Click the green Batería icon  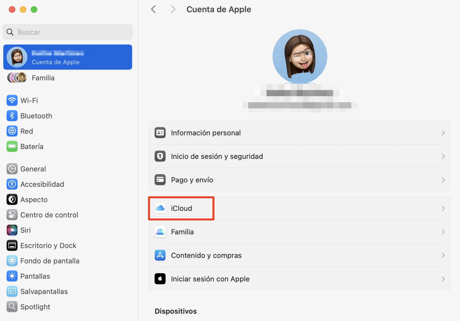pyautogui.click(x=12, y=147)
